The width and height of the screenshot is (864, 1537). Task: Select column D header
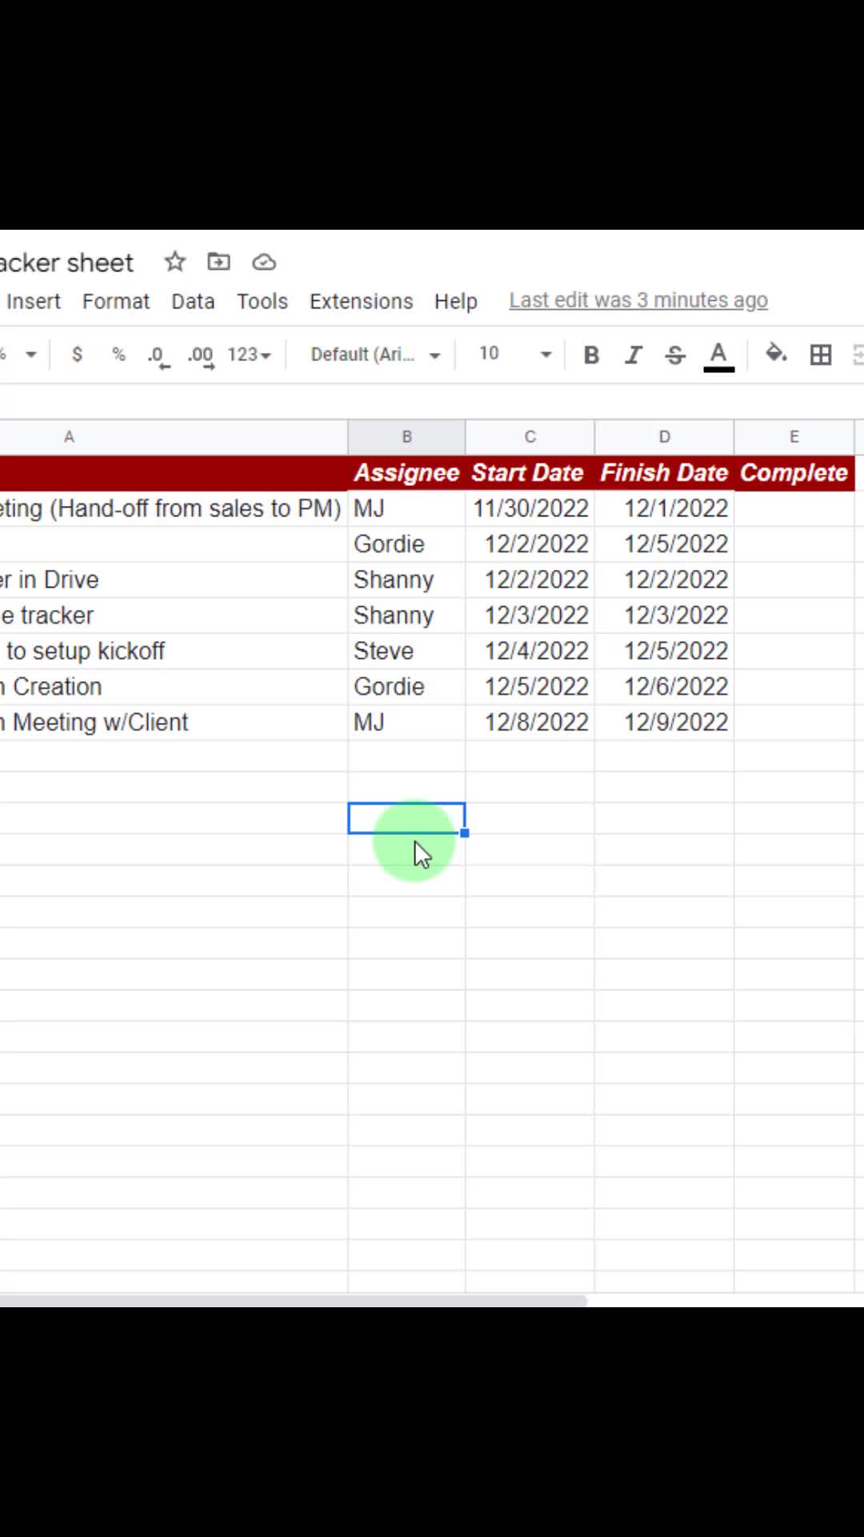click(664, 437)
